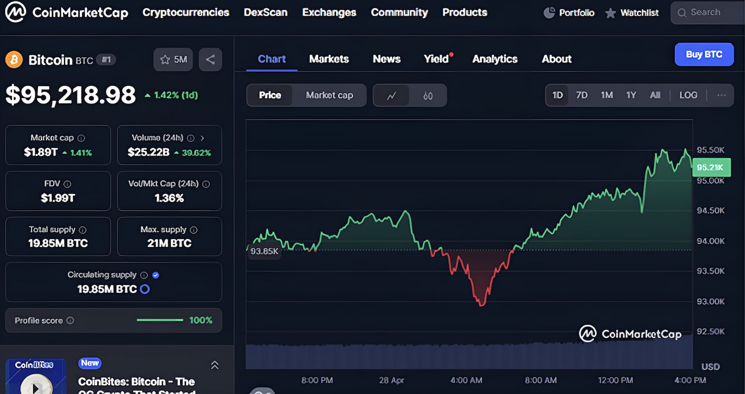Screen dimensions: 745x394
Task: Click the #1 rank badge
Action: (x=106, y=60)
